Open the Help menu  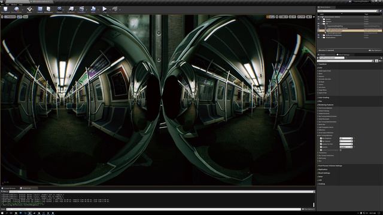[21, 5]
